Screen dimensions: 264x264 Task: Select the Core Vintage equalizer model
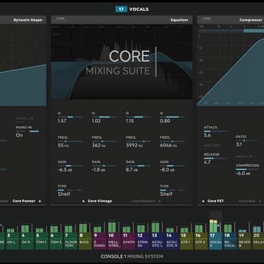pos(100,201)
